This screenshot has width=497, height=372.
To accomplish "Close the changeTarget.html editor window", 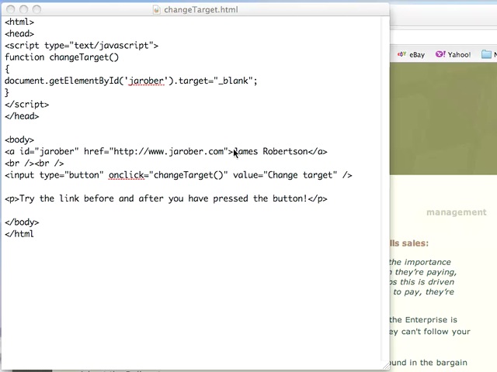I will click(x=10, y=9).
